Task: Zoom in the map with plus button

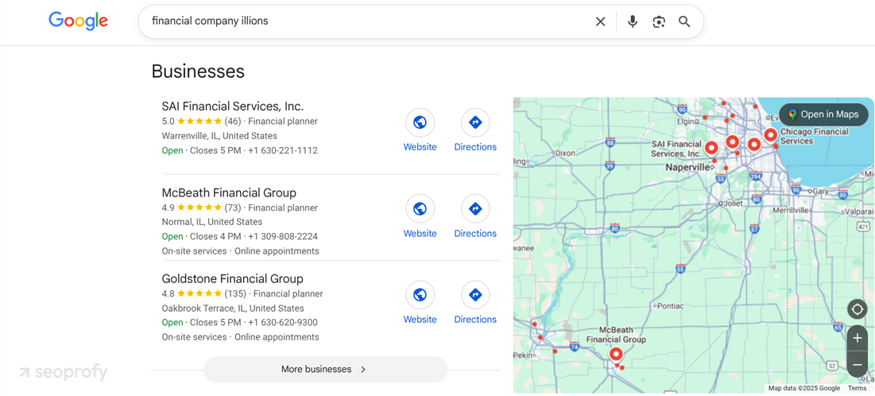Action: pos(858,338)
